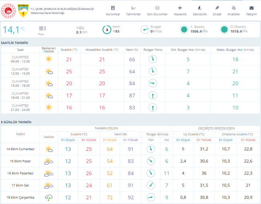The height and width of the screenshot is (204, 261).
Task: Click the partly cloudy icon for 15.00 - 18.00
Action: (x=49, y=83)
